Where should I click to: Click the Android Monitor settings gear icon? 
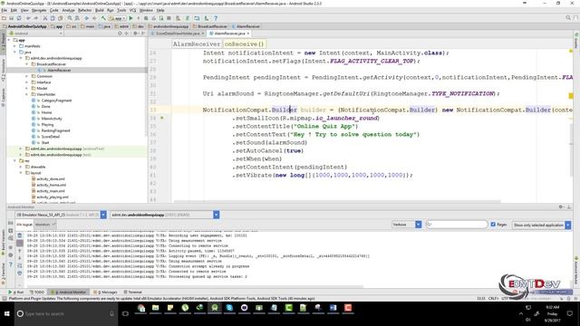pos(561,207)
